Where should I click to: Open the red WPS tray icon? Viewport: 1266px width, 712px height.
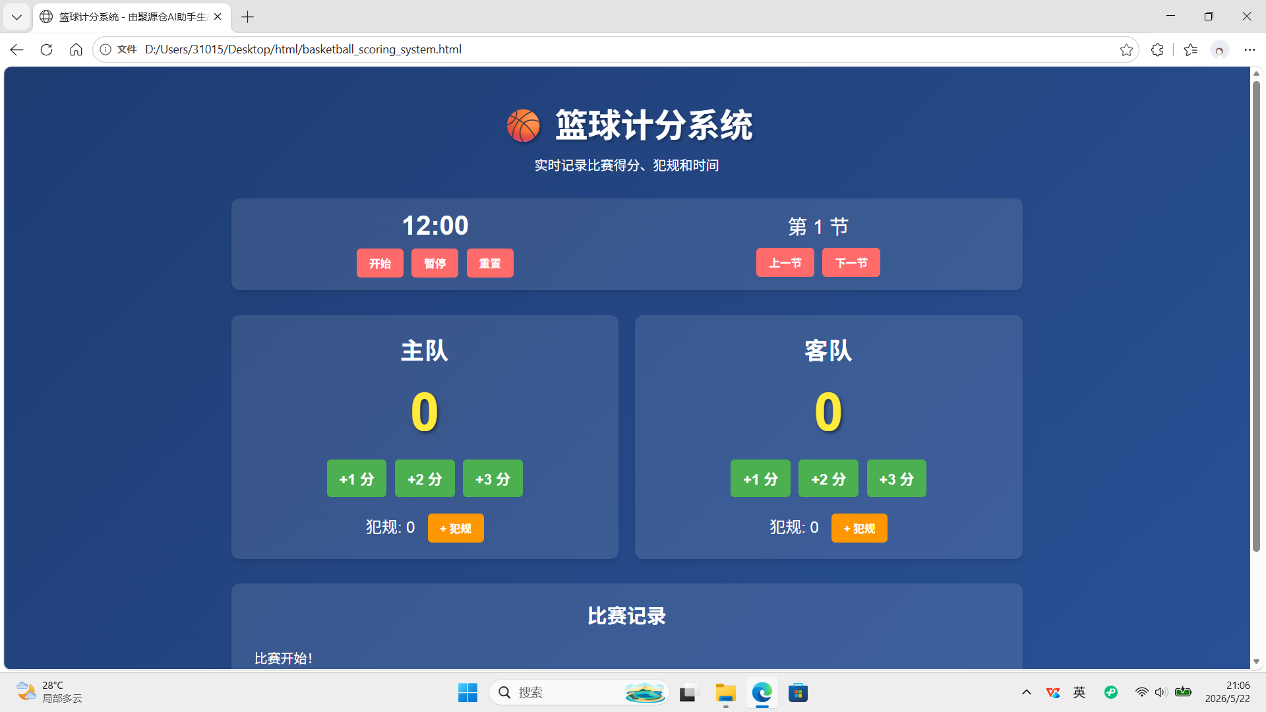(x=1053, y=692)
